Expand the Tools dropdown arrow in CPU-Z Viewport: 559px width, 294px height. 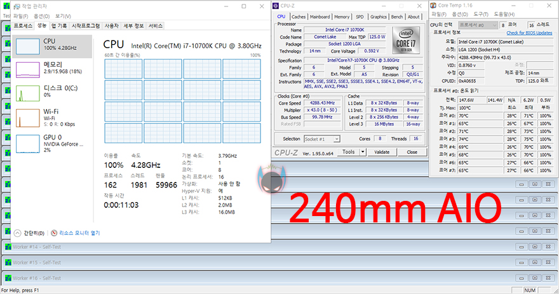pos(363,152)
